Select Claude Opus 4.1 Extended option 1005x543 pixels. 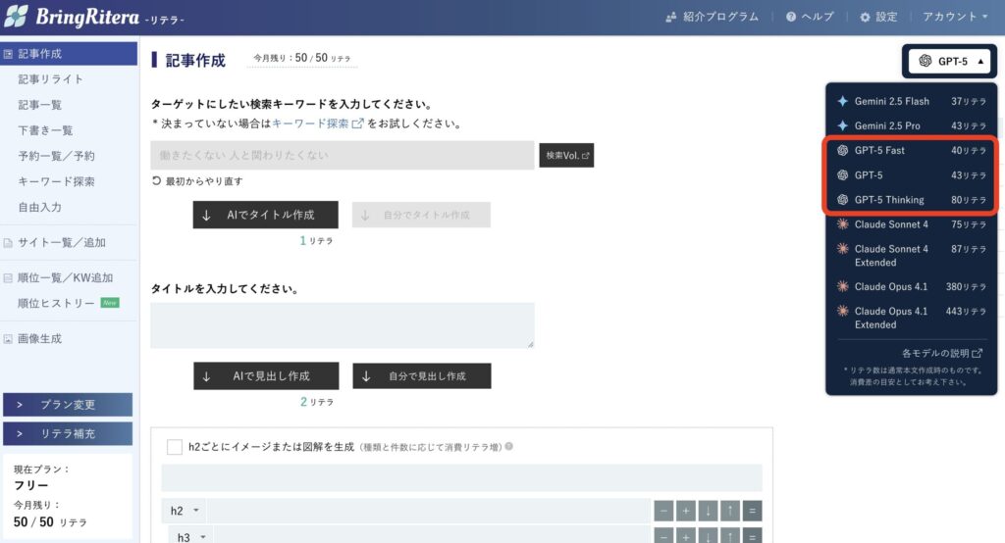(x=911, y=318)
